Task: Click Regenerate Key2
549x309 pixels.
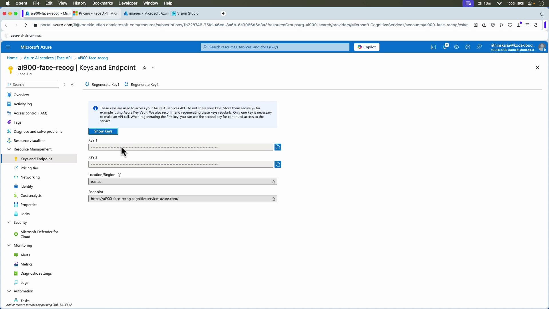Action: point(141,84)
